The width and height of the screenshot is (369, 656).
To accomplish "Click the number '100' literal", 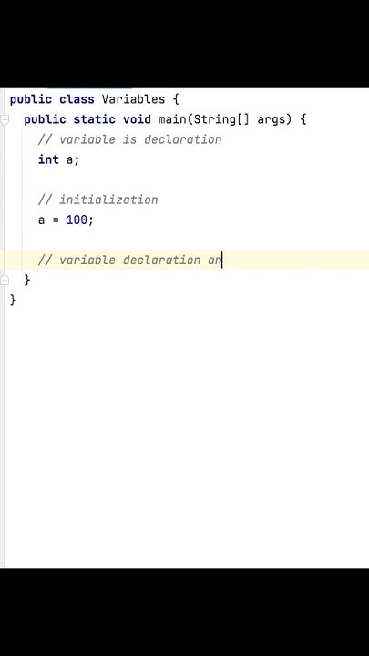I will coord(77,220).
